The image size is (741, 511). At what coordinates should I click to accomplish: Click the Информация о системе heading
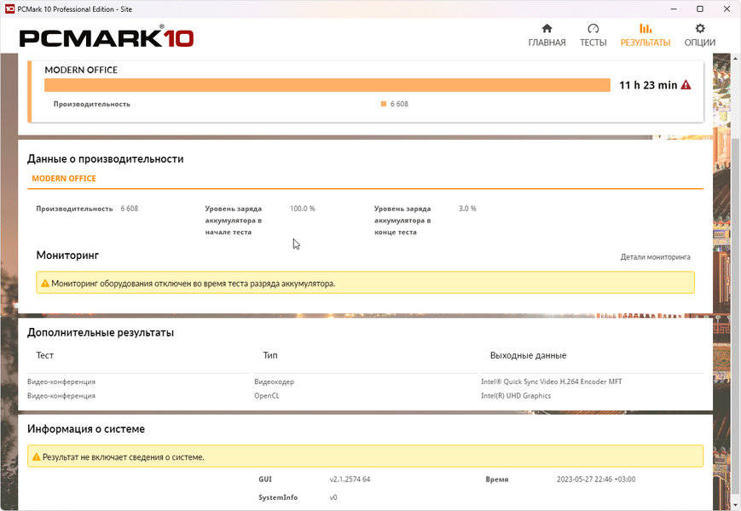86,429
